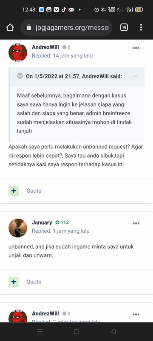The height and width of the screenshot is (341, 153).
Task: Collapse the quoted message from AndrezWill
Action: (20, 76)
